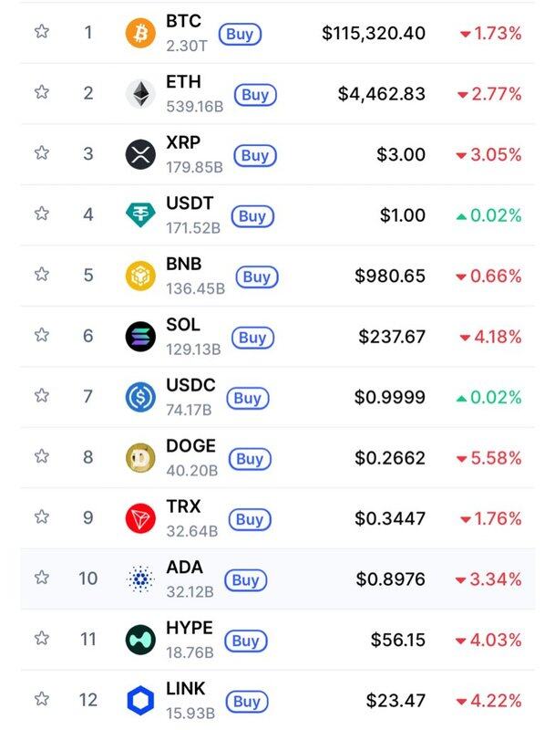Toggle the watchlist star for LINK

point(42,698)
